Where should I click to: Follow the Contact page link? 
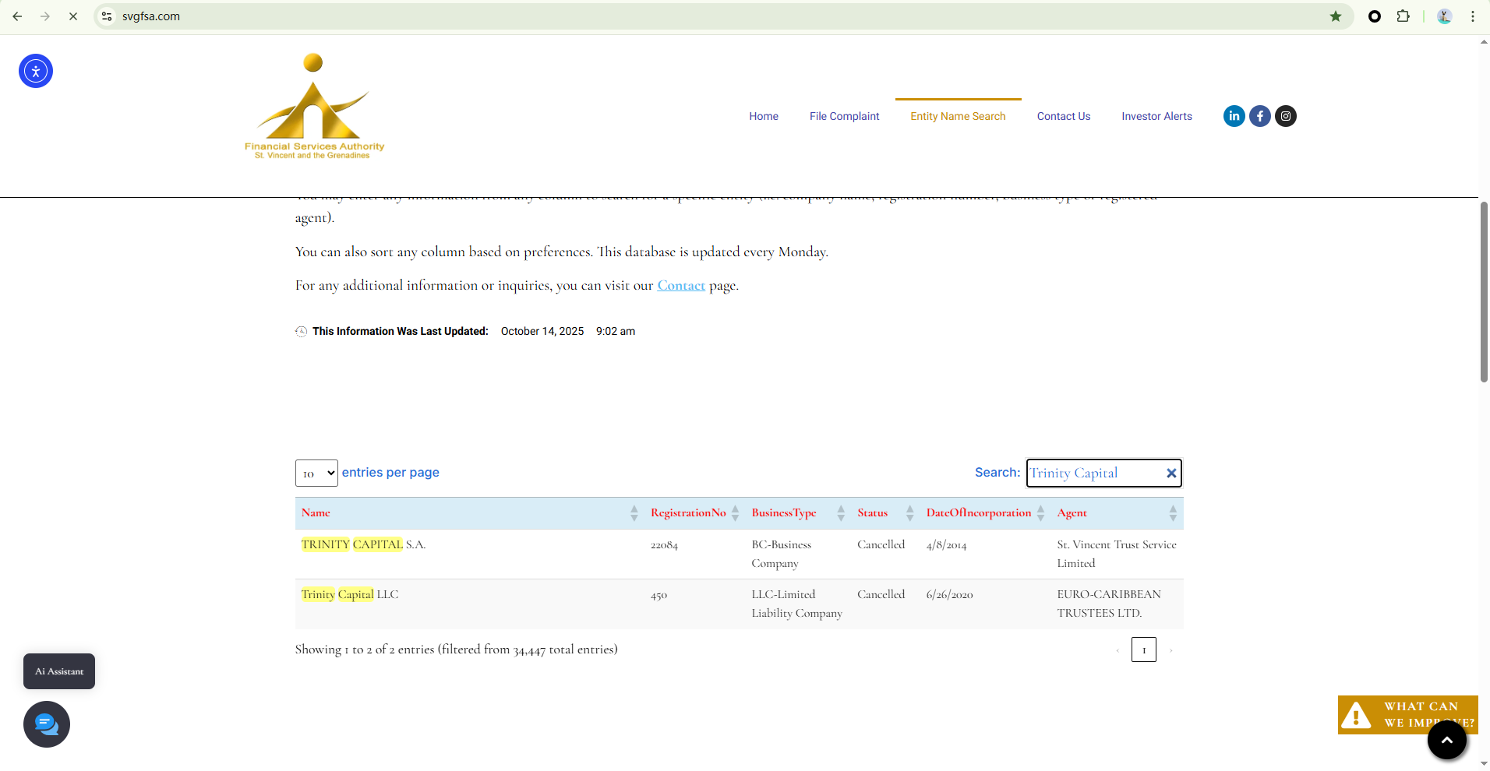681,286
